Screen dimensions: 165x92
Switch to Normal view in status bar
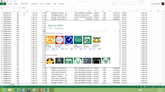pos(137,87)
